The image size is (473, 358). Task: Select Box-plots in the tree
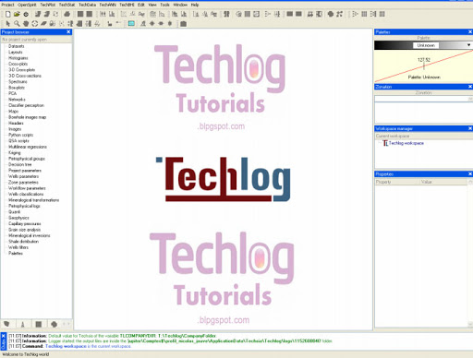(17, 88)
